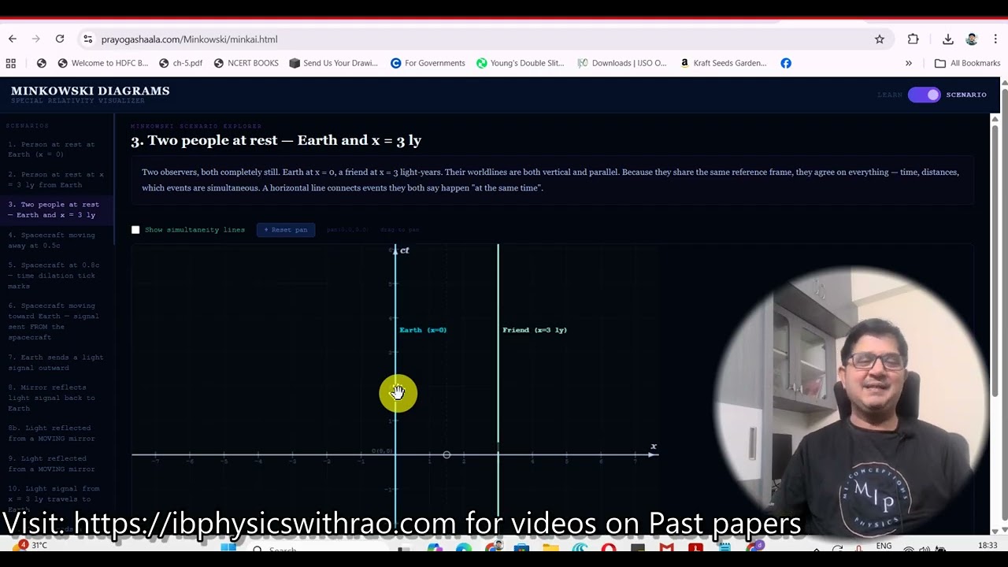Click the Reset pan button
Image resolution: width=1008 pixels, height=567 pixels.
click(286, 230)
